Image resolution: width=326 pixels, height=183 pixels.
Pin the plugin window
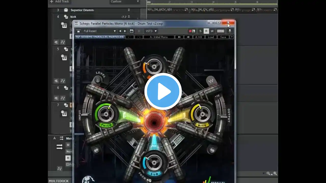click(230, 31)
